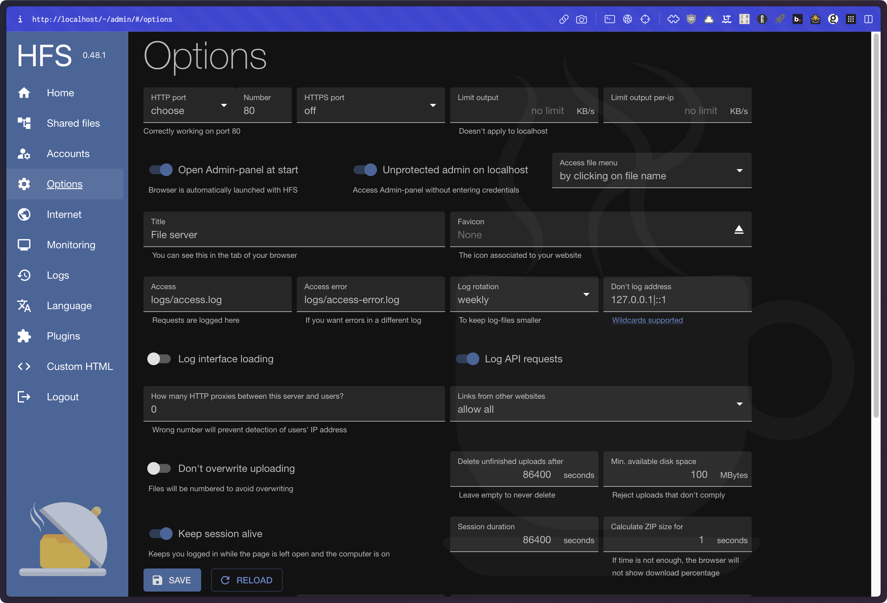This screenshot has width=887, height=603.
Task: Click the Home house icon in sidebar
Action: point(24,93)
